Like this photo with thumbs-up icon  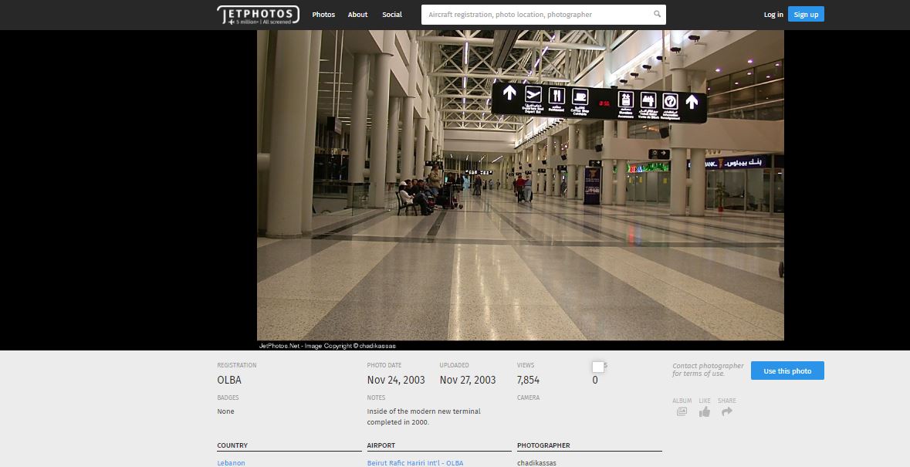pyautogui.click(x=704, y=411)
